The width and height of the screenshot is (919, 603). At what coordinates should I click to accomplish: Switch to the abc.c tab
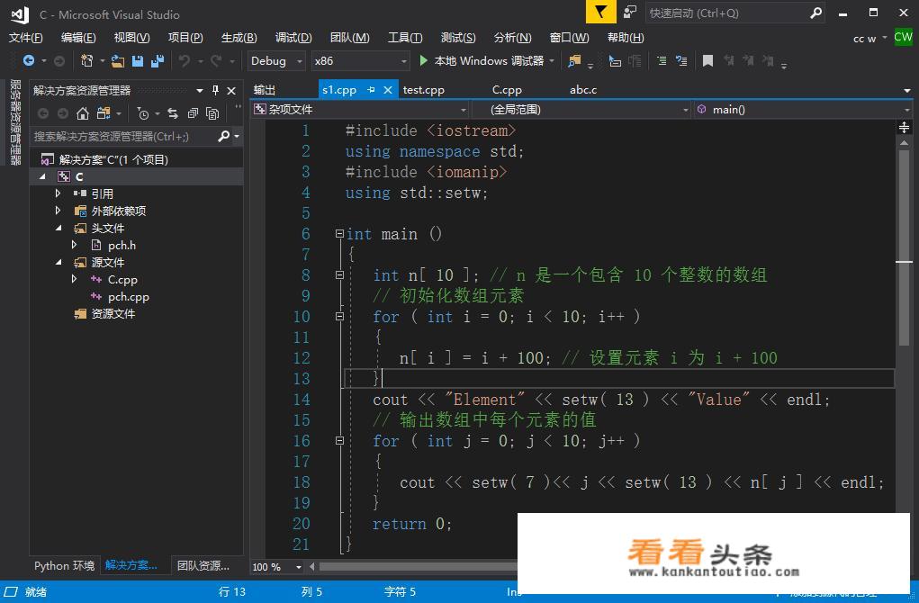click(x=583, y=90)
